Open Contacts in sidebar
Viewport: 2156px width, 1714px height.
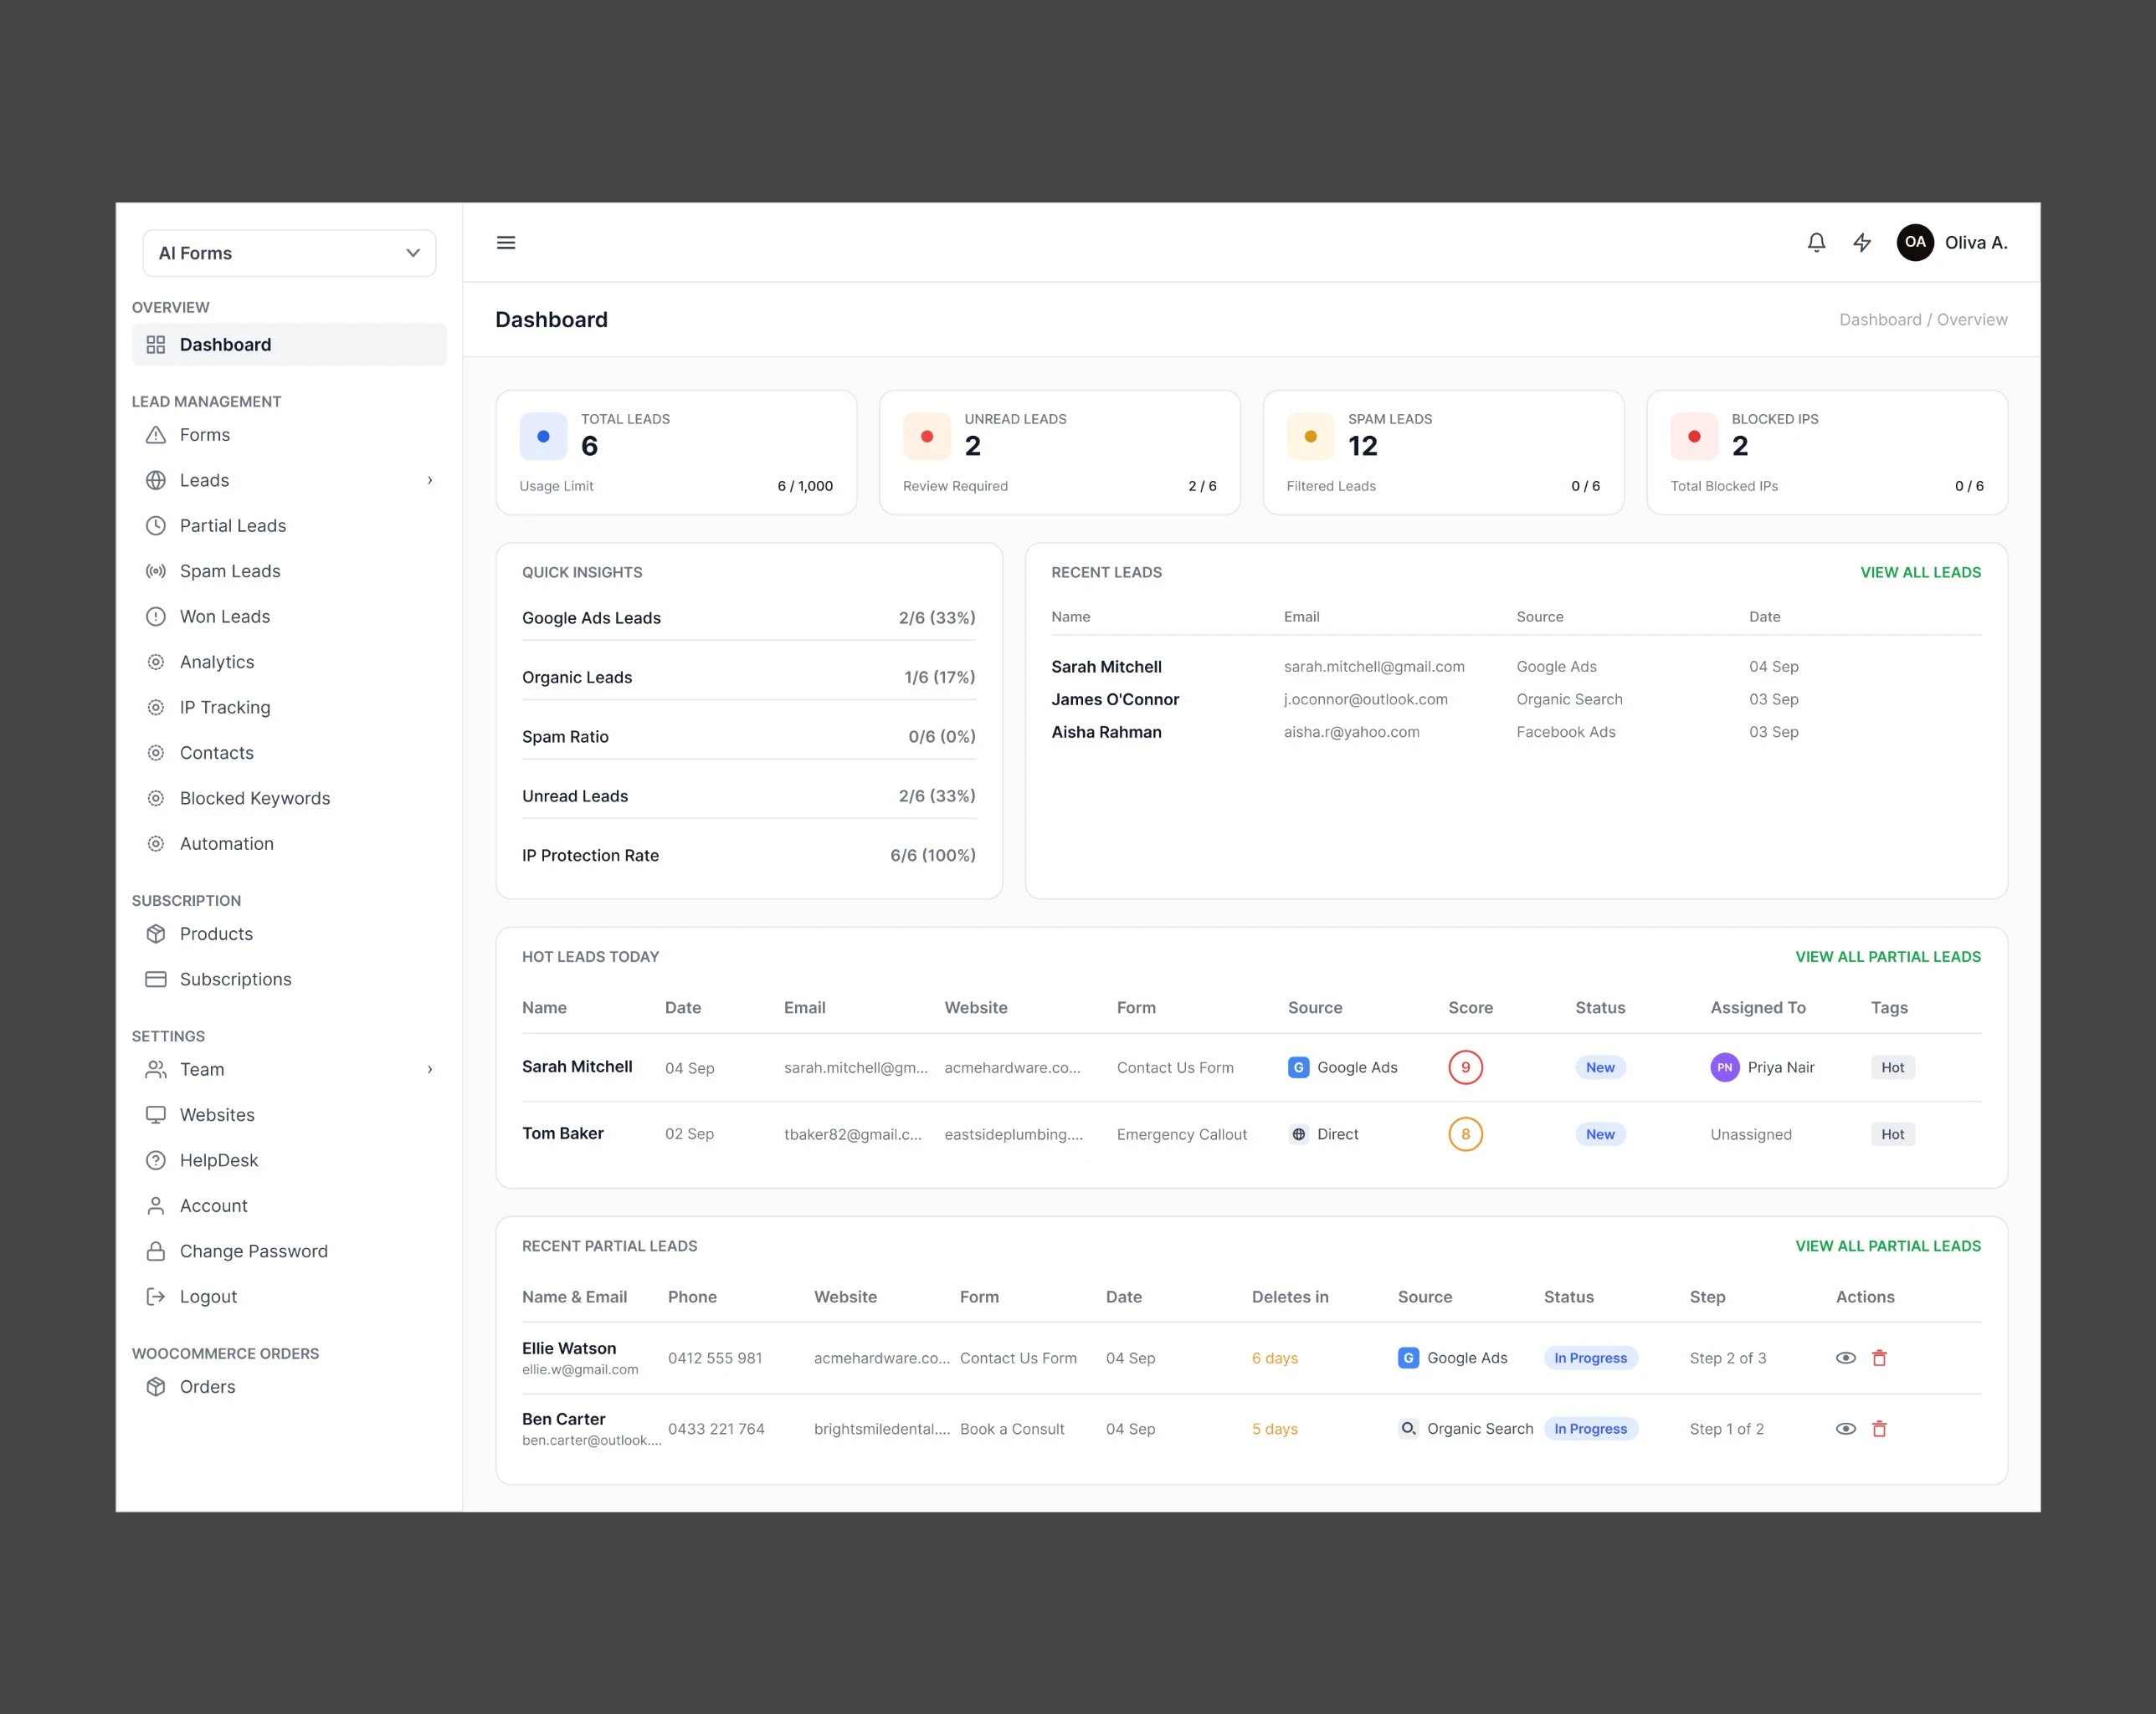point(289,753)
